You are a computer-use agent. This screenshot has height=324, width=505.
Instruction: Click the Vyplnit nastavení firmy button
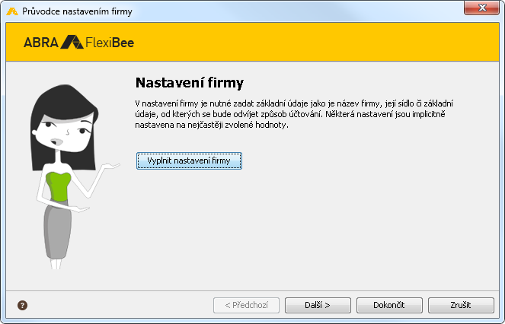(189, 160)
